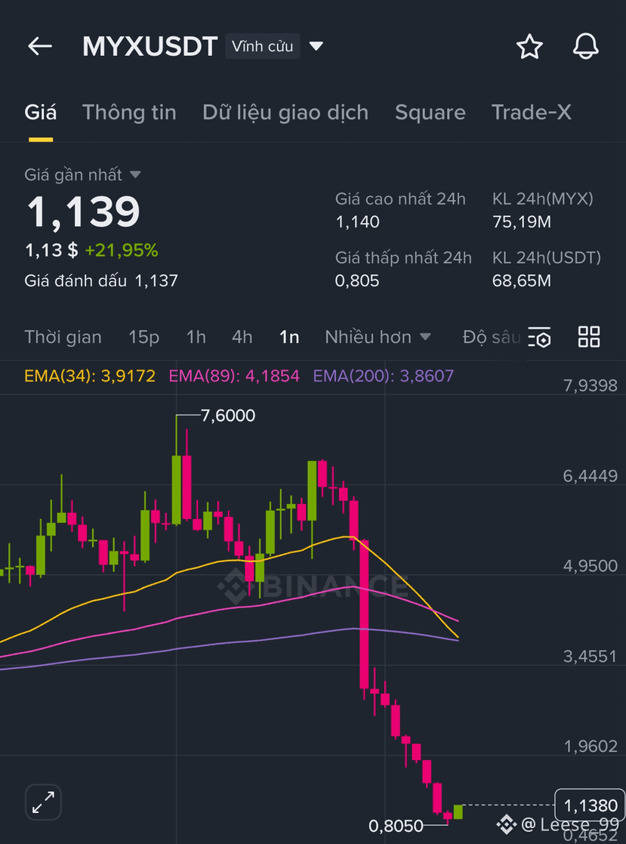The width and height of the screenshot is (626, 844).
Task: Go to the Square tab
Action: click(430, 113)
